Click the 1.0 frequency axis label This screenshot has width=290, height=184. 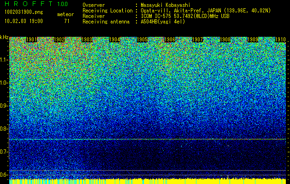tap(4, 83)
